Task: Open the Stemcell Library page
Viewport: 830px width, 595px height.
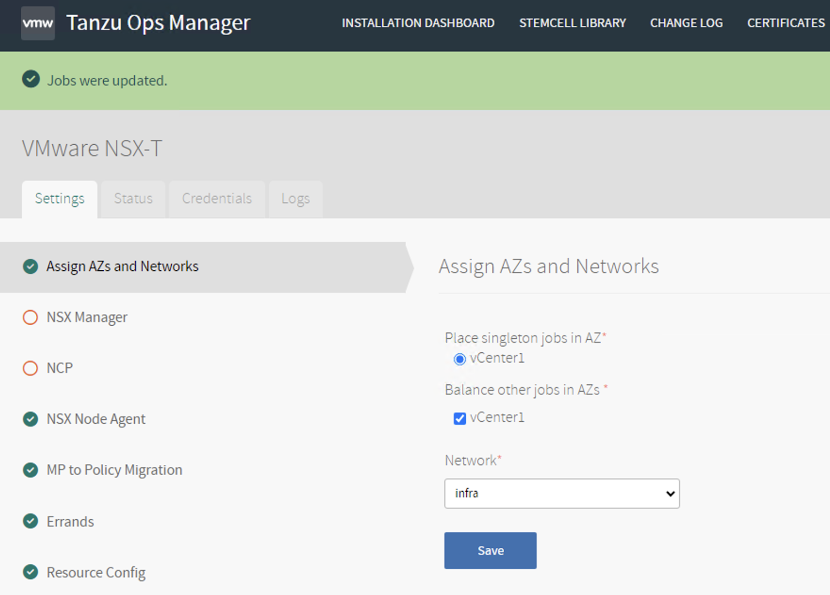Action: [x=573, y=23]
